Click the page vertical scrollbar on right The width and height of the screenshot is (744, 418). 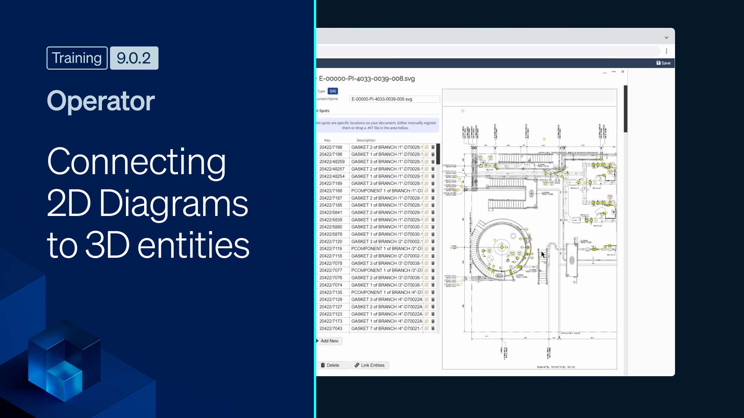(625, 109)
